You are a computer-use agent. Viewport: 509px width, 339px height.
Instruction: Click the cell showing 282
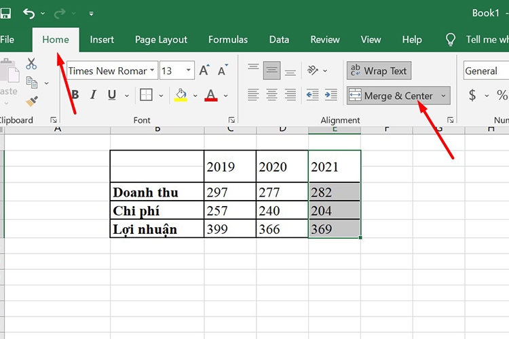(x=335, y=192)
